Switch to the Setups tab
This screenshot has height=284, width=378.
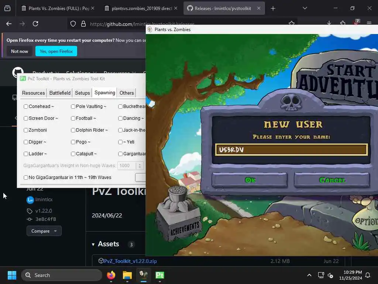pos(82,93)
